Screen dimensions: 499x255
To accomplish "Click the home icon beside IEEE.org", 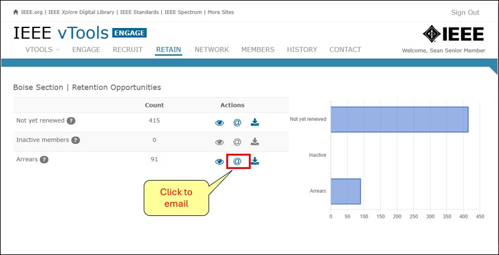I will [x=16, y=12].
